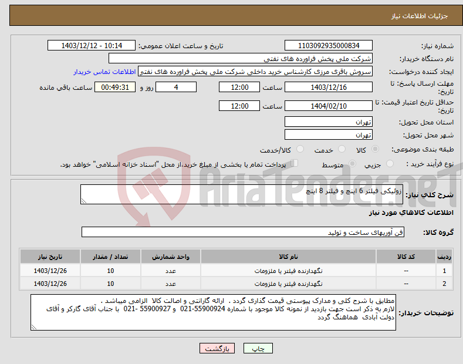Click the واحد شمارش column header
The height and width of the screenshot is (364, 463).
pyautogui.click(x=171, y=257)
